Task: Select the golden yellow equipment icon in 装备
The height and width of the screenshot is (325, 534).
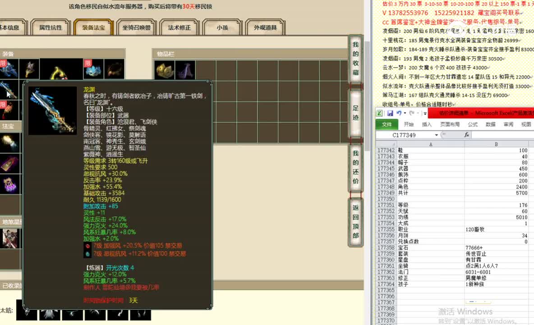Action: 61,70
